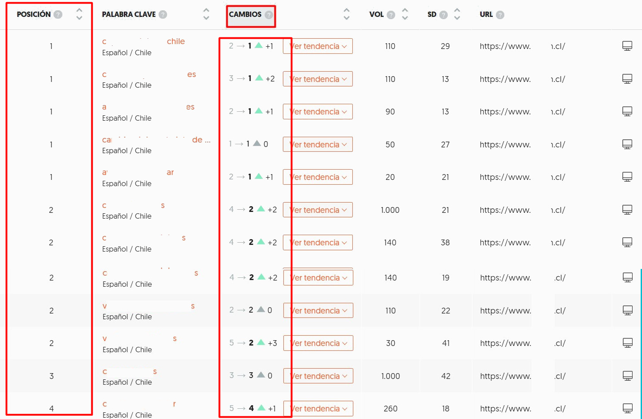This screenshot has width=642, height=419.
Task: Click desktop device icon in row with volume 110, SD 22
Action: (628, 310)
